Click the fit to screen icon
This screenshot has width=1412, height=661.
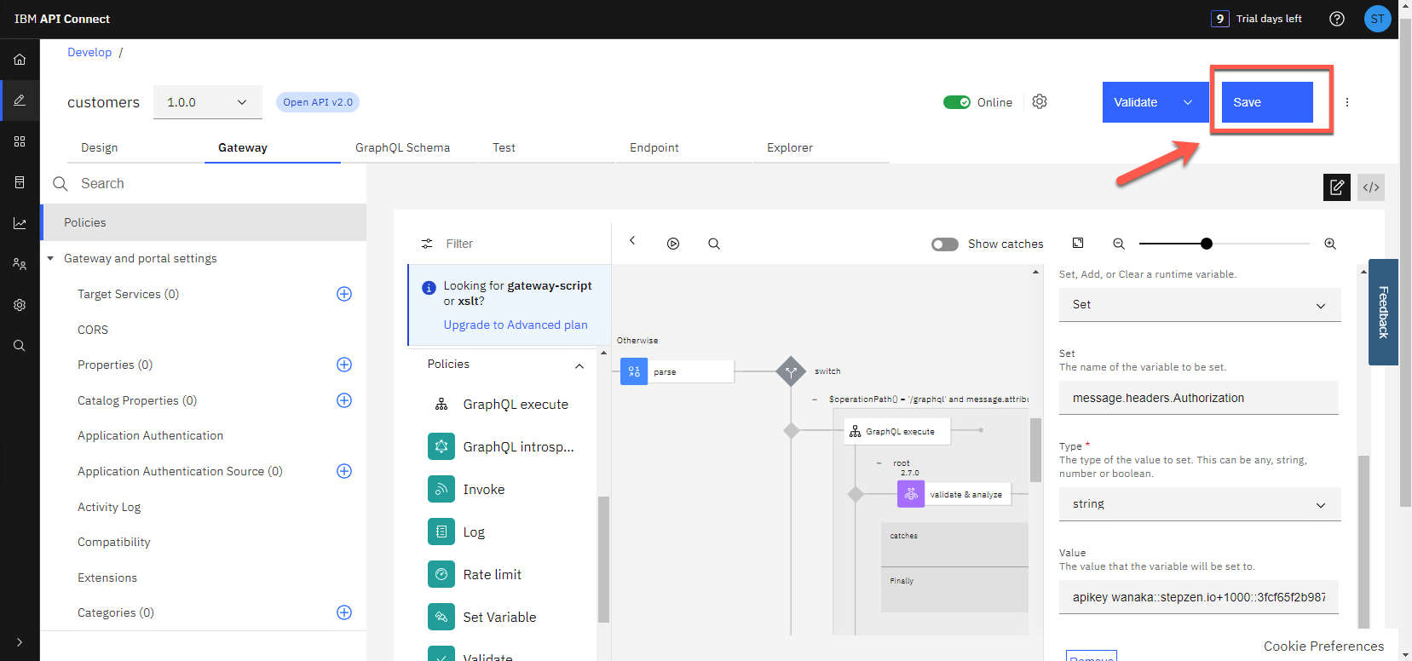(1078, 244)
